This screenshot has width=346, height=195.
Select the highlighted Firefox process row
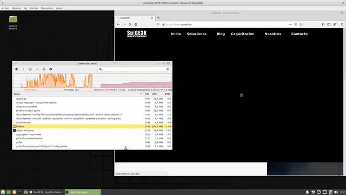click(92, 126)
